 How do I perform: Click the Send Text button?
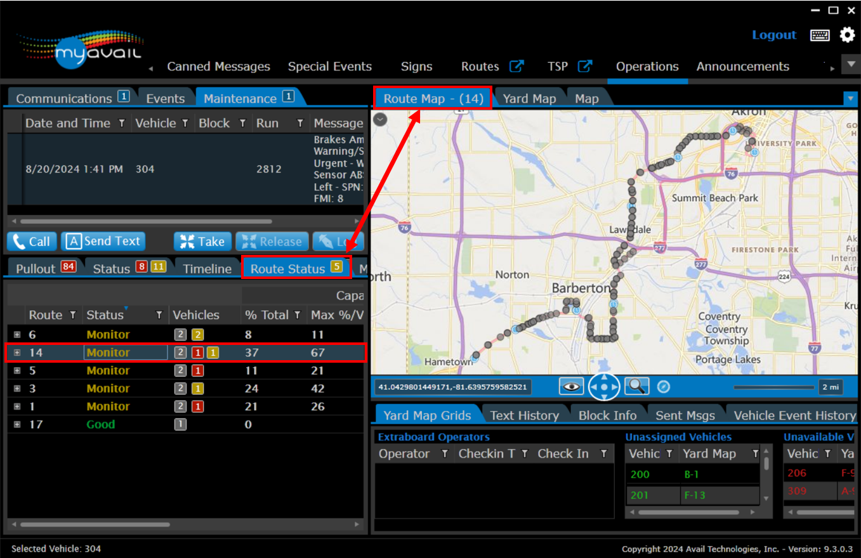tap(103, 241)
